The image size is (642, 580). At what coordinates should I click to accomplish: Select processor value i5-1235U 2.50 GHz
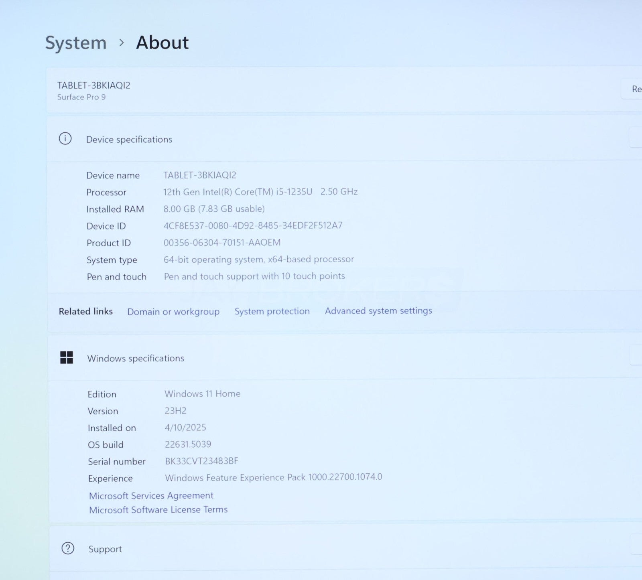point(260,192)
